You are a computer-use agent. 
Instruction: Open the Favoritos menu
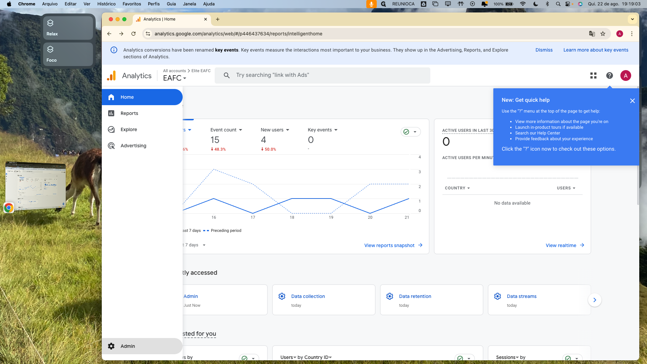click(132, 4)
